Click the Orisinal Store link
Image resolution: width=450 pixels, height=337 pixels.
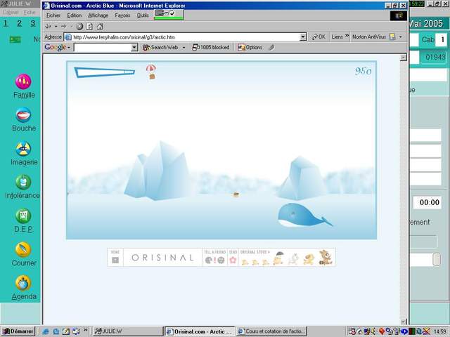(x=255, y=252)
